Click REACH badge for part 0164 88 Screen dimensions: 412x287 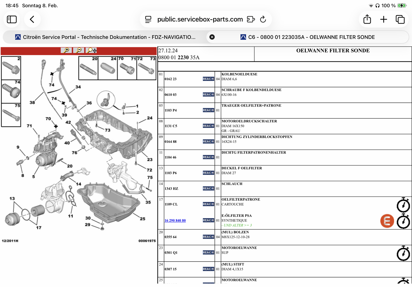[208, 142]
